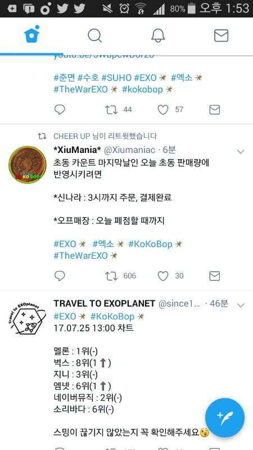
Task: Retweet the tweet with 44 retweets
Action: [x=111, y=110]
